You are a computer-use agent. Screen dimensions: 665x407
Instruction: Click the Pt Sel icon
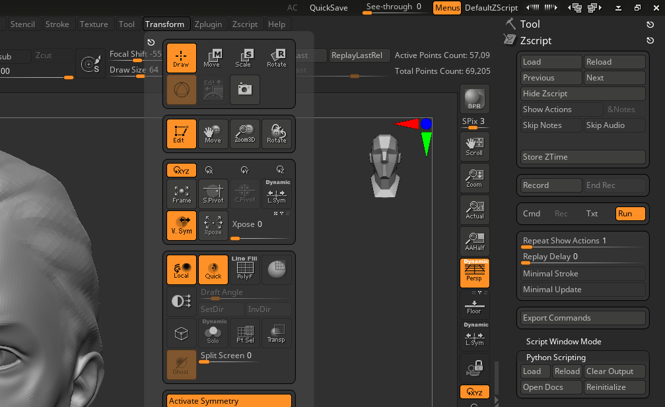coord(245,333)
